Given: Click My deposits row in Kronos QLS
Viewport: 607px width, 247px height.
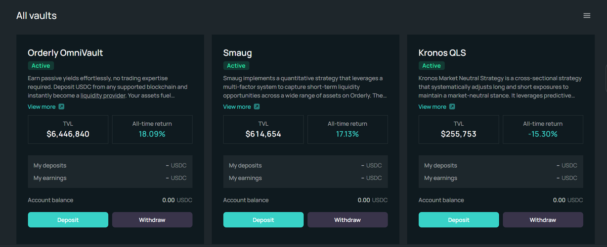Looking at the screenshot, I should click(x=500, y=165).
